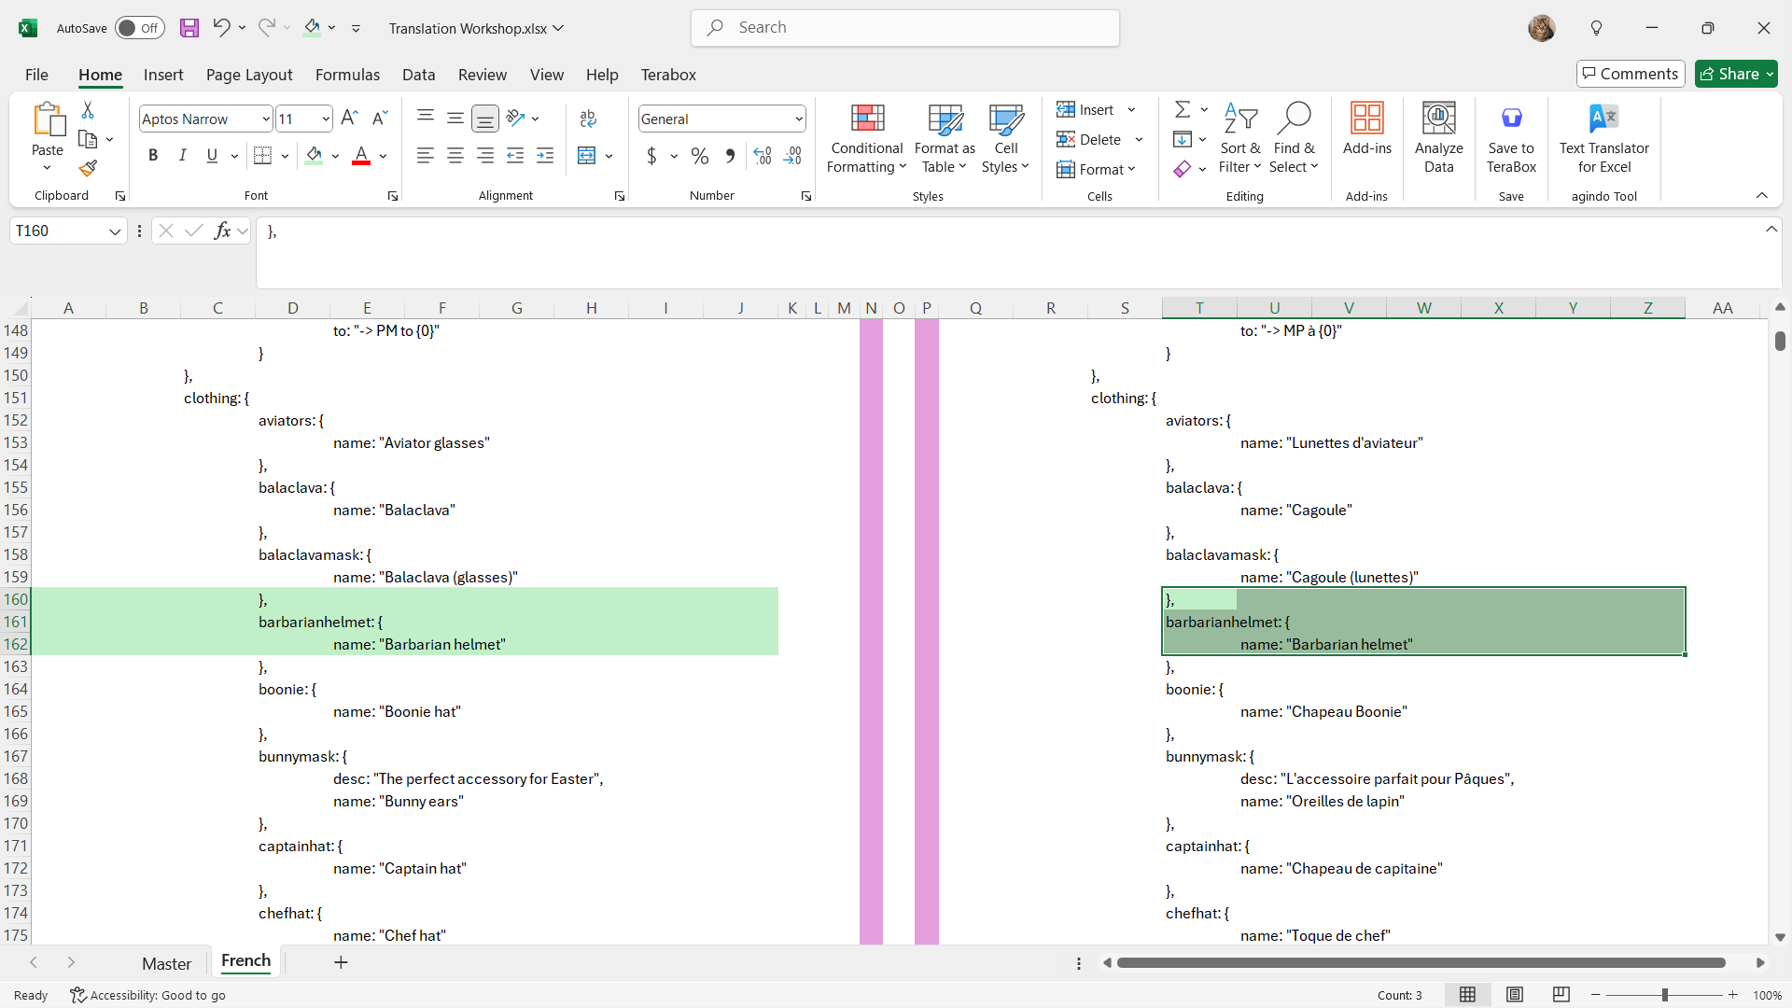
Task: Open Analyze Data tool
Action: click(x=1438, y=137)
